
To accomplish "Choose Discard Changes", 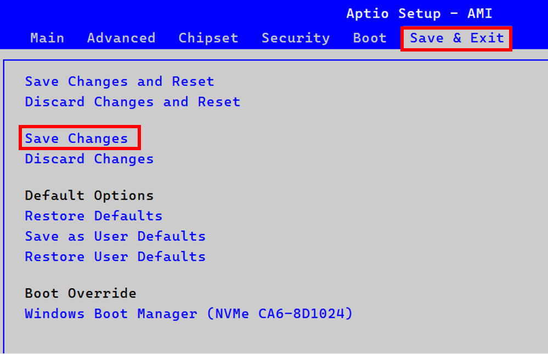I will (x=89, y=158).
